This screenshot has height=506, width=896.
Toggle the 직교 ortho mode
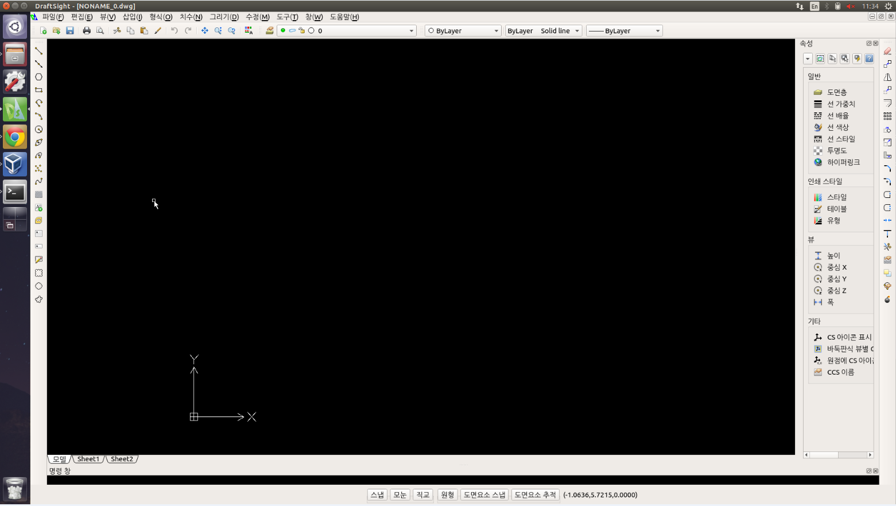423,495
